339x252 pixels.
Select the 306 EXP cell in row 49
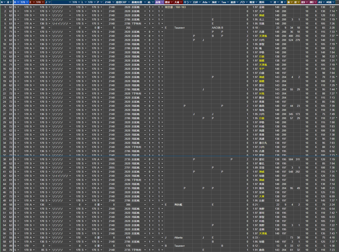coord(123,204)
